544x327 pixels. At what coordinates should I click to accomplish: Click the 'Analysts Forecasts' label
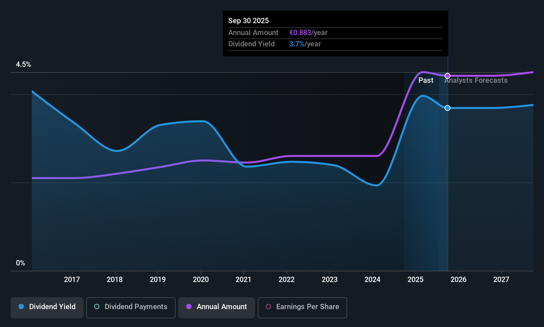[x=476, y=80]
